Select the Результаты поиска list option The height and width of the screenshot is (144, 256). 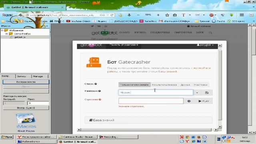click(164, 85)
